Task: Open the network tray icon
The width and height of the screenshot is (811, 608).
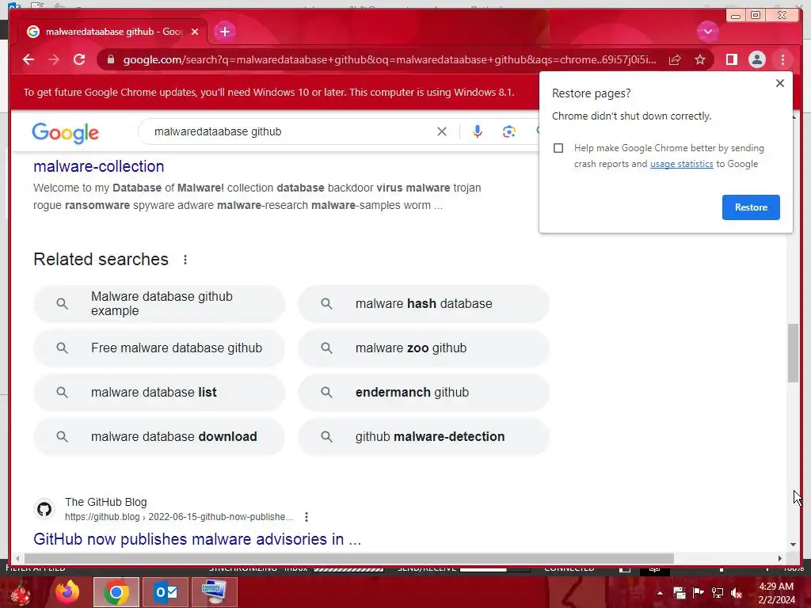Action: pos(718,593)
